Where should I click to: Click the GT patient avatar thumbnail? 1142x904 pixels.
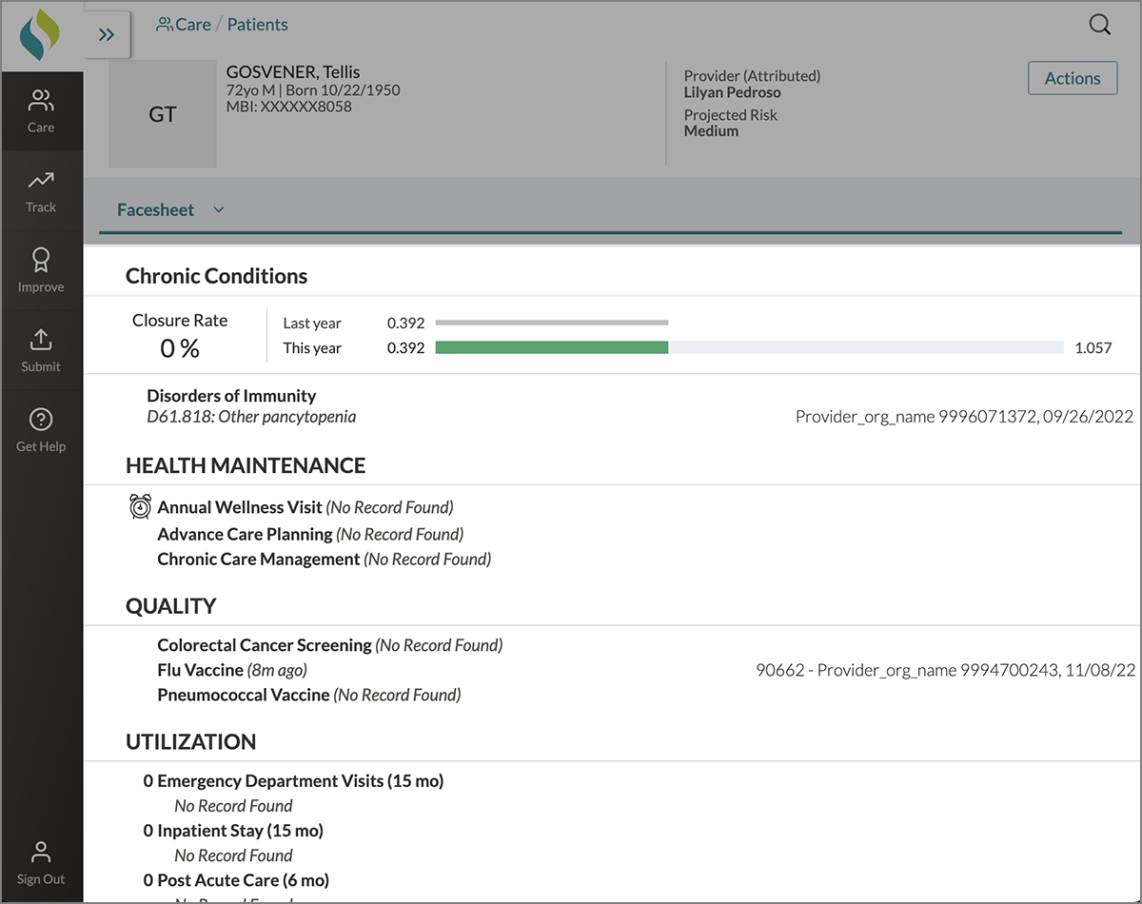163,114
